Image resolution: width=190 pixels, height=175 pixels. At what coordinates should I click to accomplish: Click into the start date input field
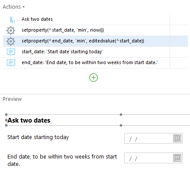click(148, 138)
